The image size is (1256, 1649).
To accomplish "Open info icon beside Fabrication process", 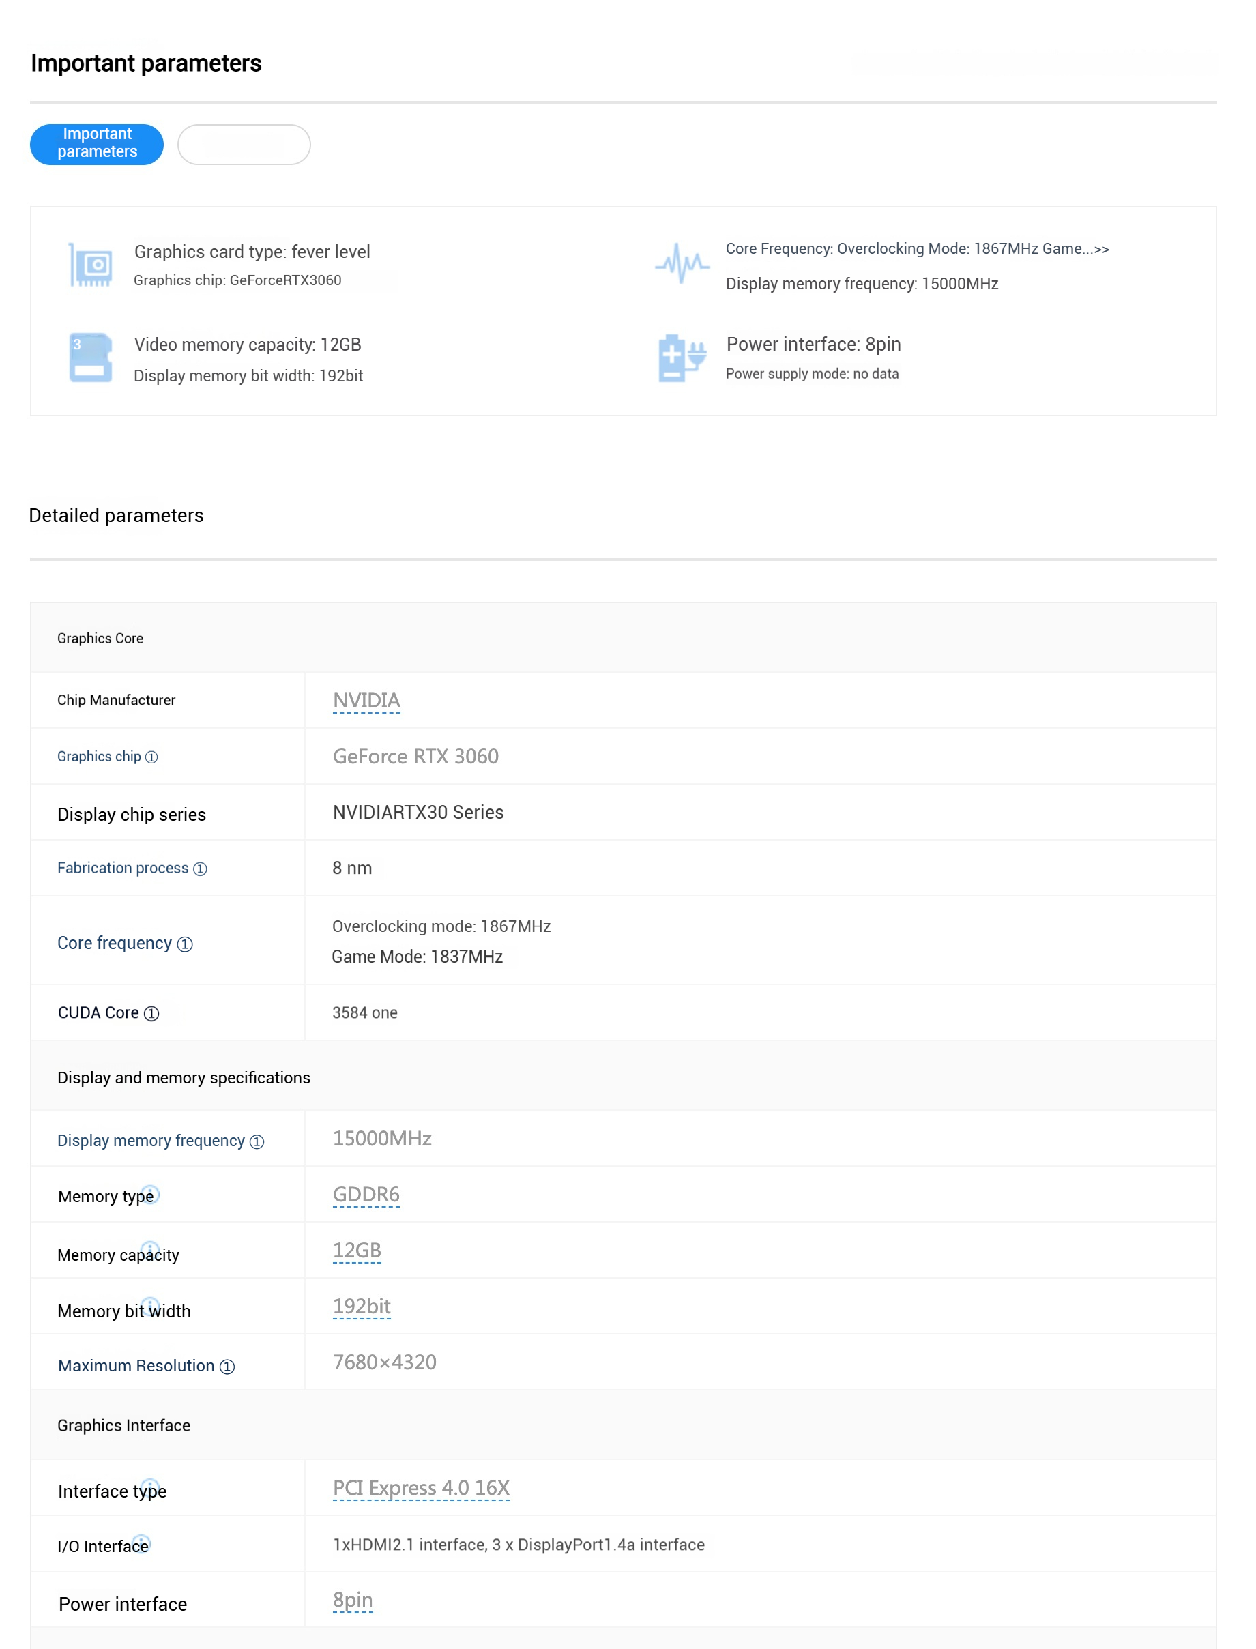I will pos(201,869).
